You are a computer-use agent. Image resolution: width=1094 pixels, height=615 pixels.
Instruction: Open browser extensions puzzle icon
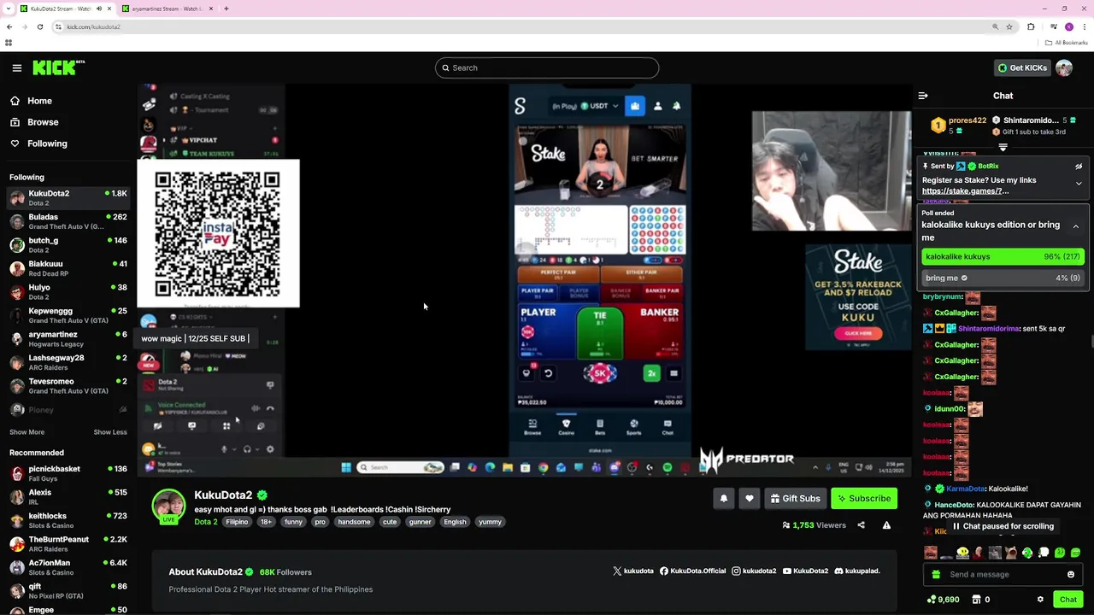(x=1031, y=26)
